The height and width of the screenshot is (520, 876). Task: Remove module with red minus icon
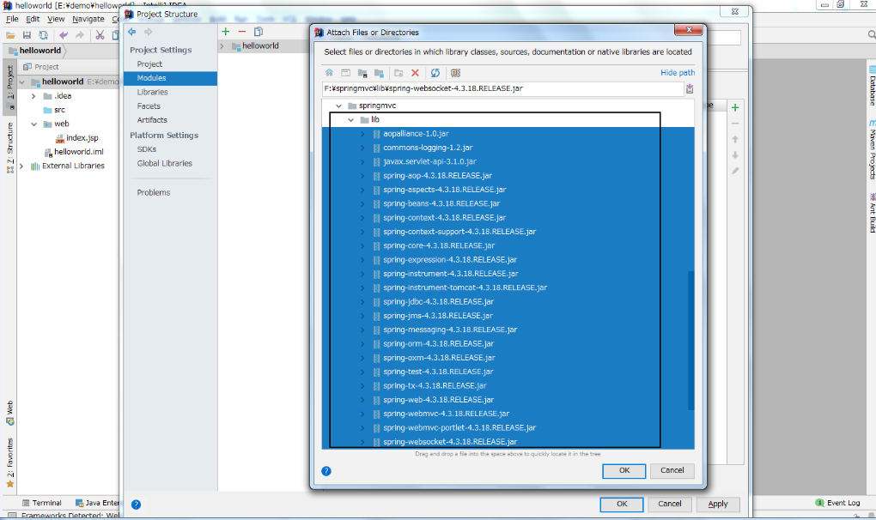coord(242,32)
